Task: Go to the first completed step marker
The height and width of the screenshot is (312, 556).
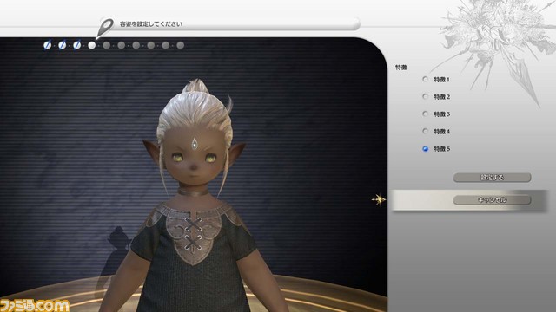Action: click(x=47, y=45)
